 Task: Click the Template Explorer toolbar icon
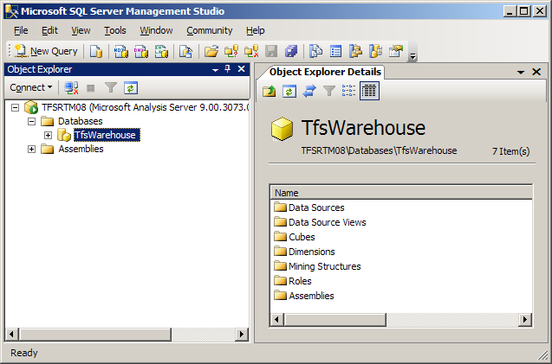point(375,51)
